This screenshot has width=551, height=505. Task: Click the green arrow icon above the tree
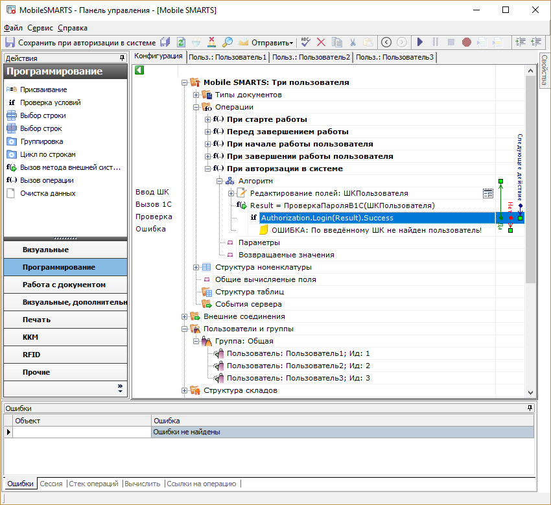click(139, 70)
